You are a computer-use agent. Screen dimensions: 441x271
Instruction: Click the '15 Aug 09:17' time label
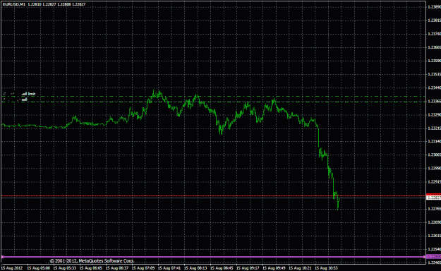[248, 268]
